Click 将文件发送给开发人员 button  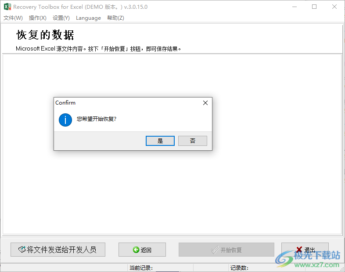[x=58, y=250]
